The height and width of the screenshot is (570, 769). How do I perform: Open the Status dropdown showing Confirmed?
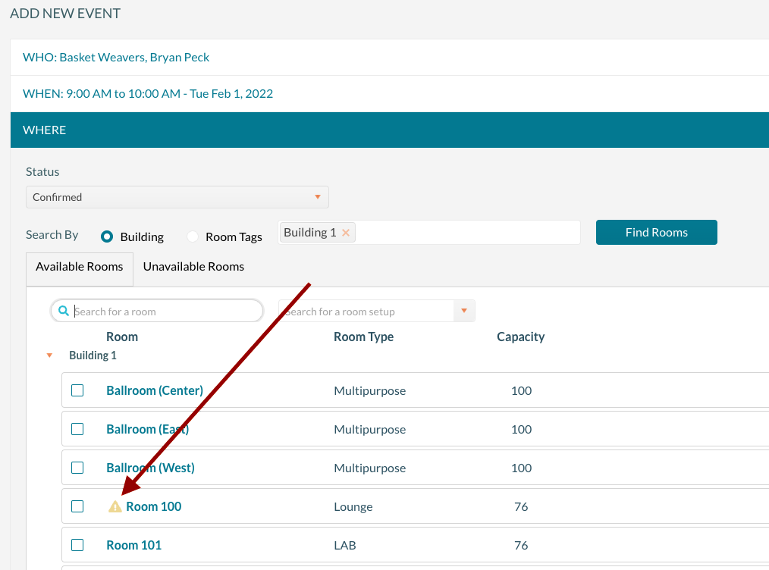coord(177,197)
